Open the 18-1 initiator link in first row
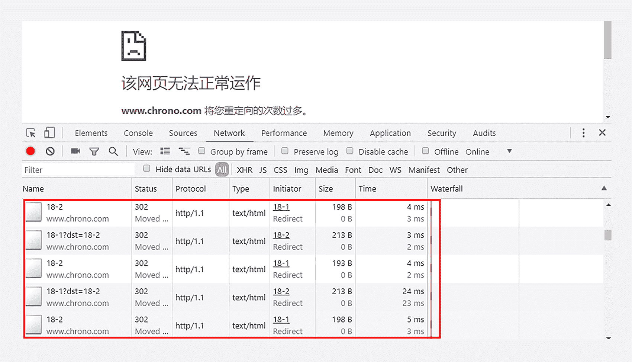Viewport: 632px width, 362px height. (281, 207)
